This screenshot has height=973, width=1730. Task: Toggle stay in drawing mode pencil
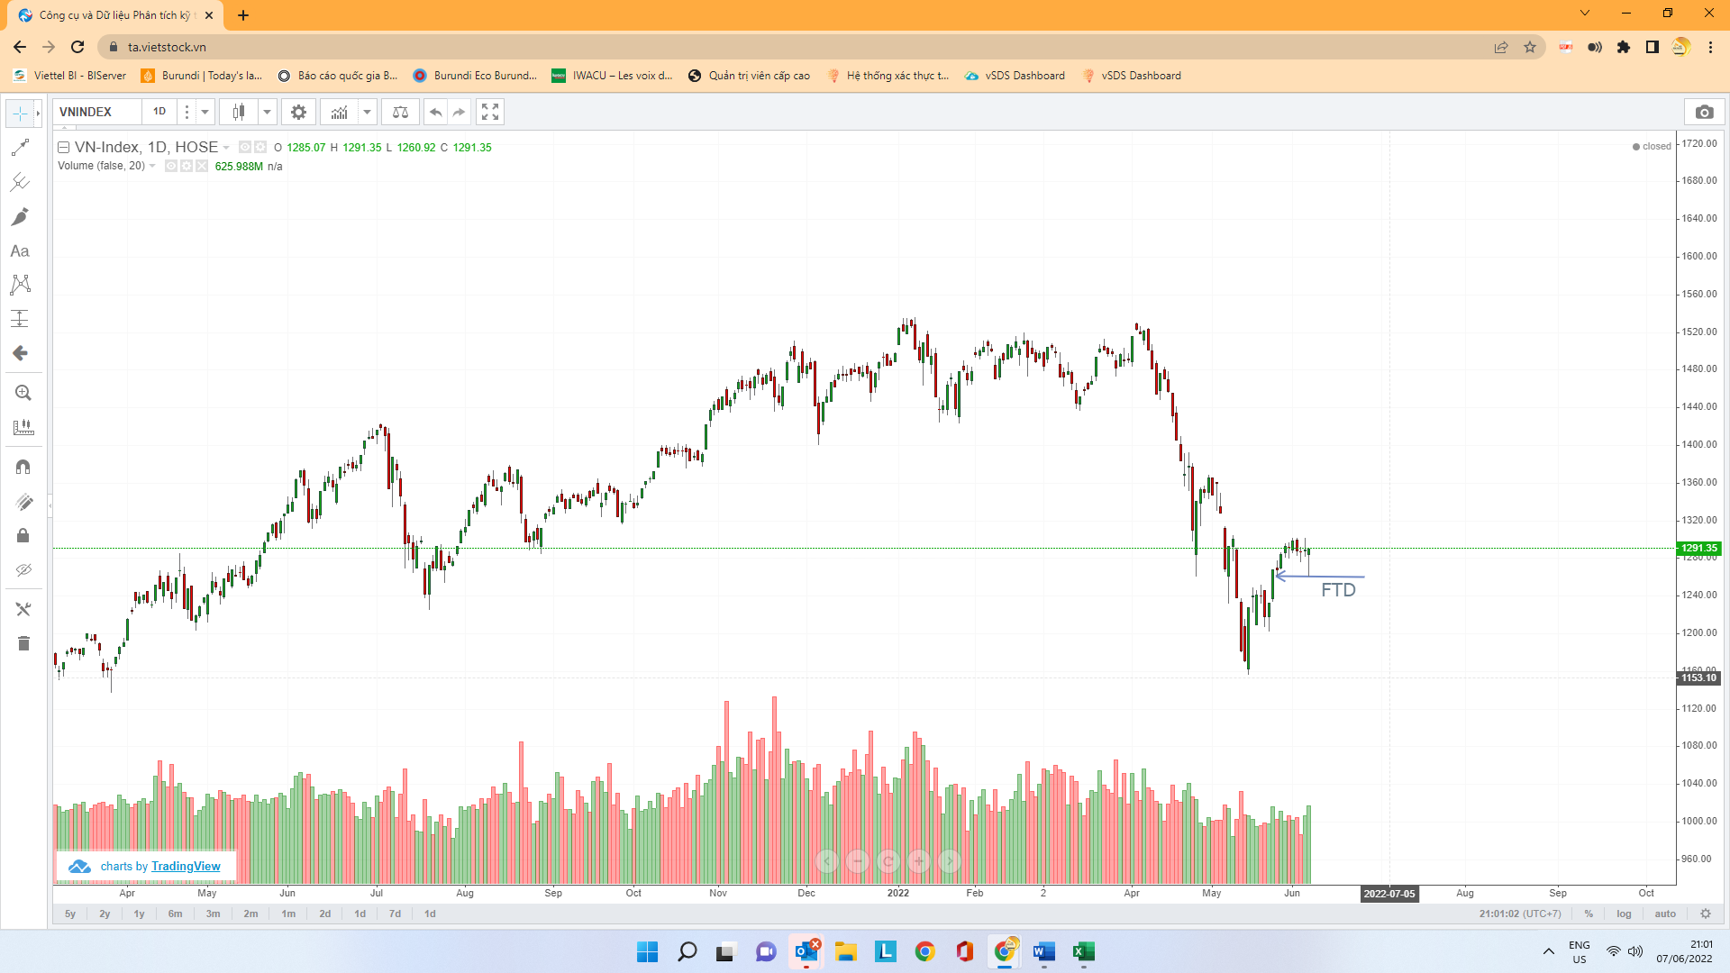(x=23, y=501)
